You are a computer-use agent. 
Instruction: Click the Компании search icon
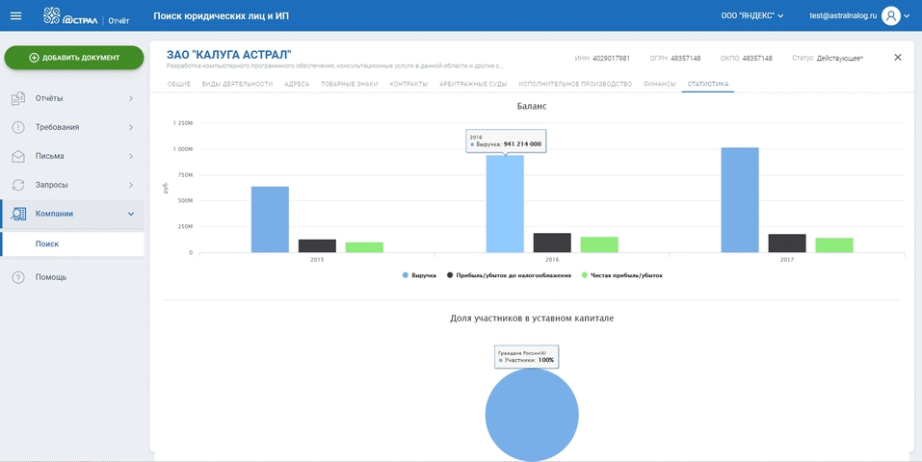click(18, 214)
